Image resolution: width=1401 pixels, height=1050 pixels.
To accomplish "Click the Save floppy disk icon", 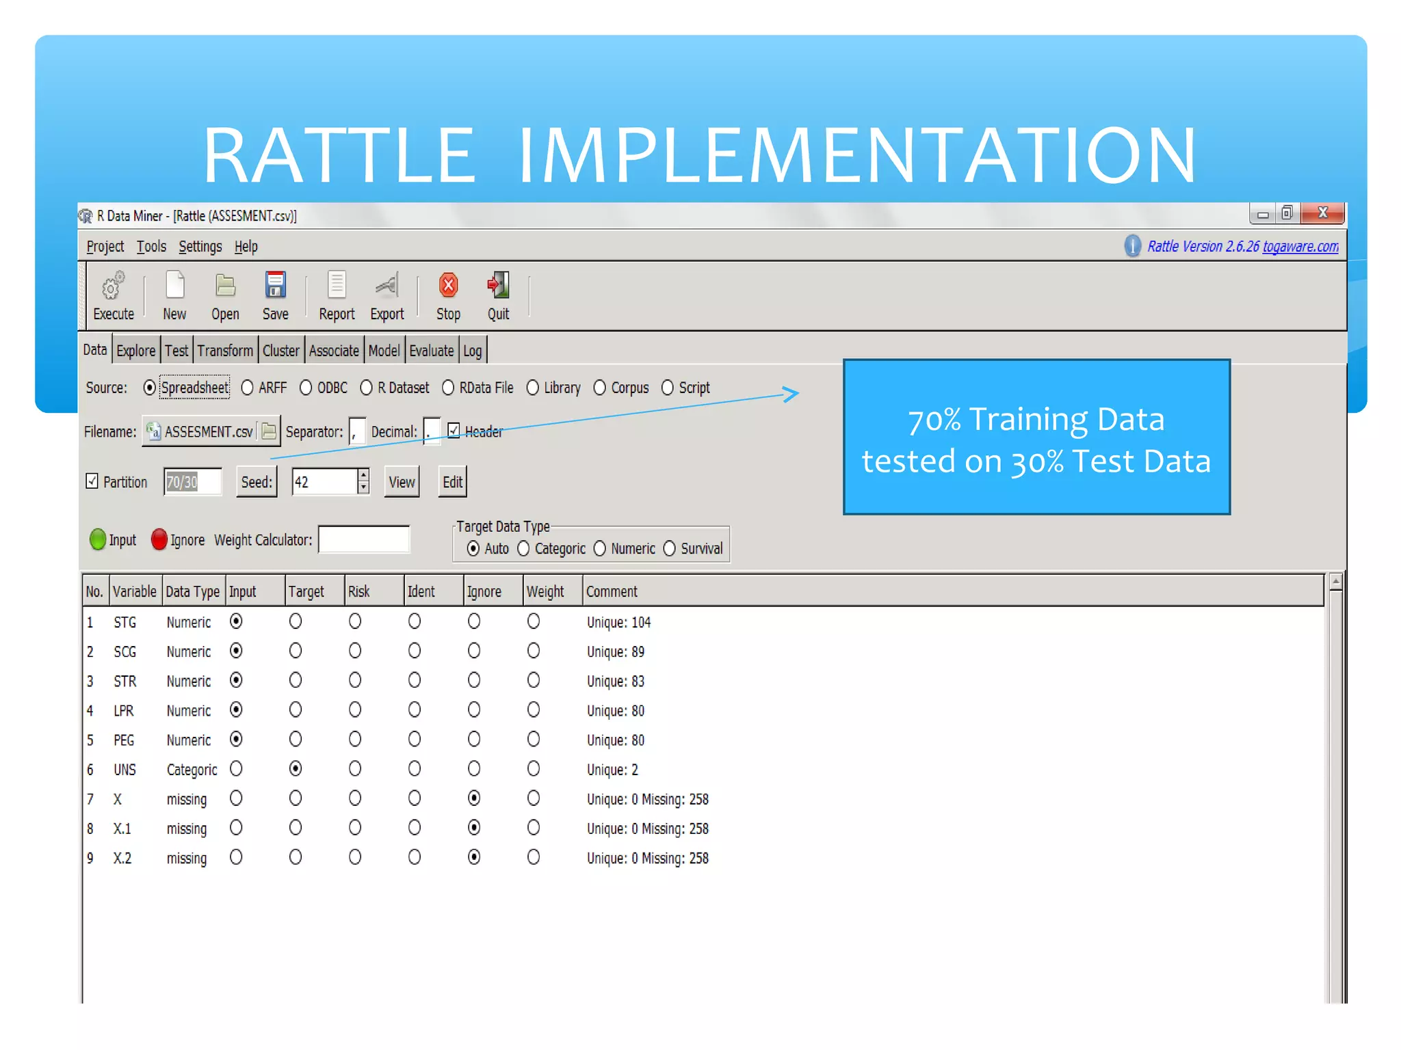I will click(275, 286).
